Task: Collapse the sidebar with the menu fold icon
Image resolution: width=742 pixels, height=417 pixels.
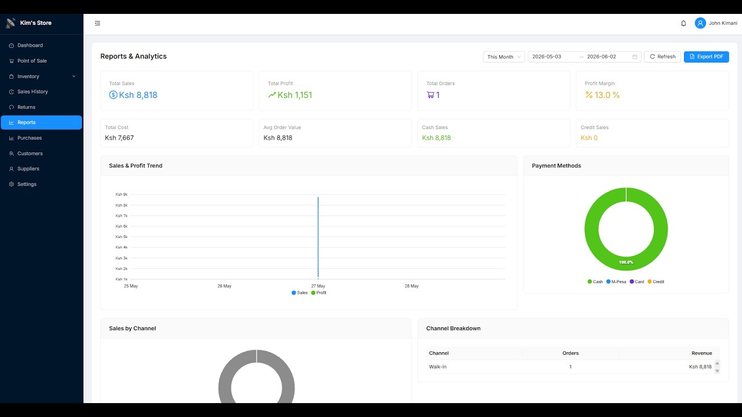Action: (x=97, y=23)
